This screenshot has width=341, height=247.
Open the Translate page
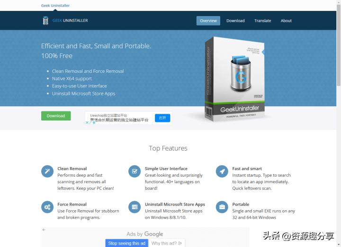click(262, 21)
